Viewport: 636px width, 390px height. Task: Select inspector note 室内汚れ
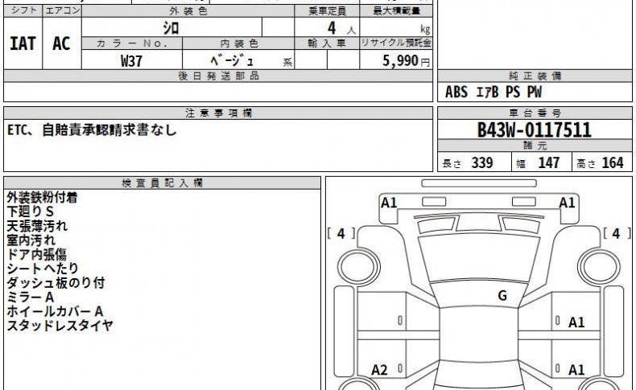(31, 240)
